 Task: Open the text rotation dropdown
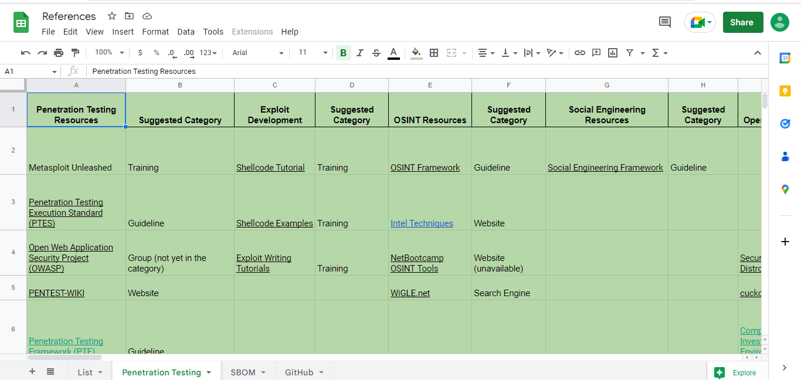tap(555, 53)
